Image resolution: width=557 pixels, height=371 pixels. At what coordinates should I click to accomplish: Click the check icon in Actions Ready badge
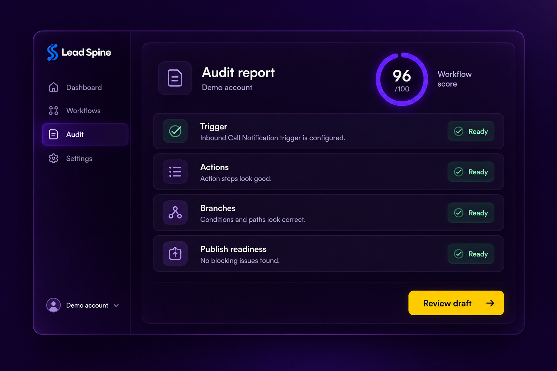[x=459, y=172]
